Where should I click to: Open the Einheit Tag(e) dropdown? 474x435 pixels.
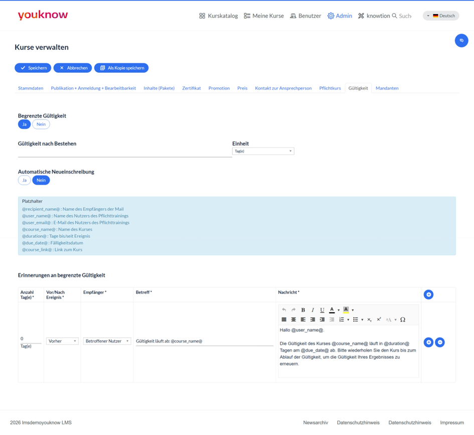pos(263,151)
